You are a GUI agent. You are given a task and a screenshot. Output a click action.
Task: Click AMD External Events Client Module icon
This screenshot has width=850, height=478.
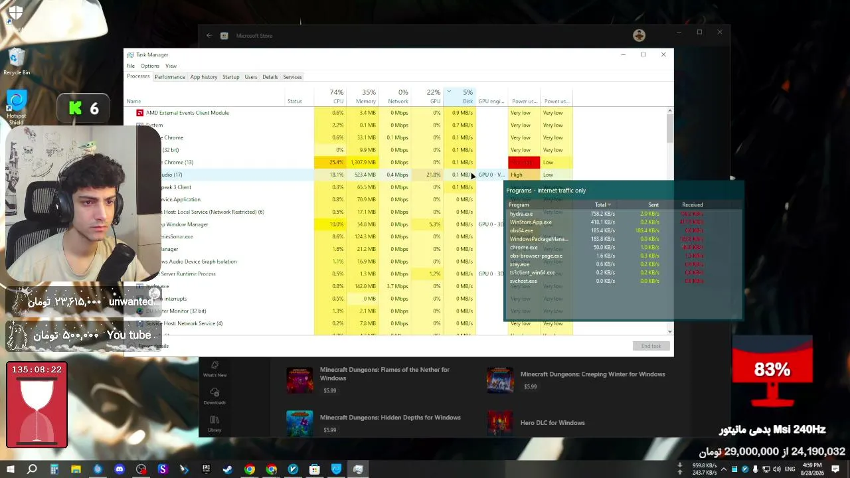(x=139, y=113)
